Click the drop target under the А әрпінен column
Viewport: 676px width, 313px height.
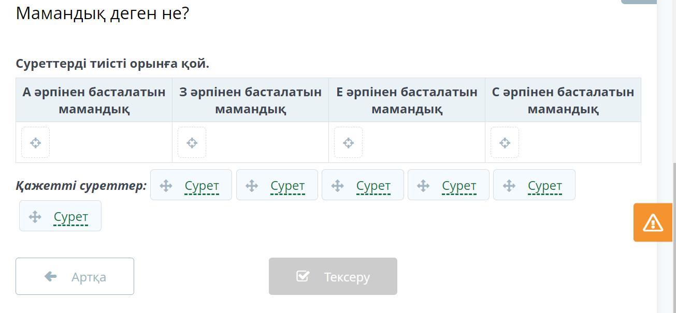coord(35,143)
